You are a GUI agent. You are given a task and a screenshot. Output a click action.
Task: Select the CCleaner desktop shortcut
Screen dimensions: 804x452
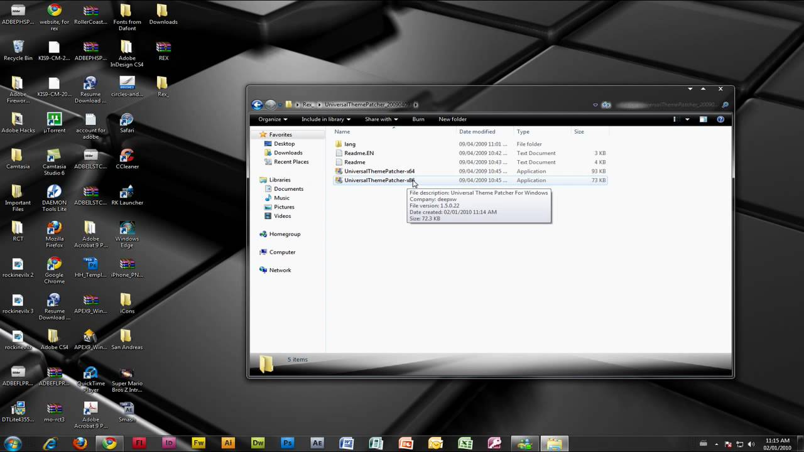coord(127,159)
